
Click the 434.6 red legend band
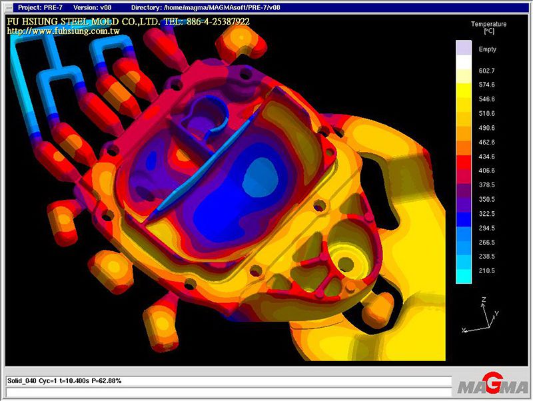[464, 162]
